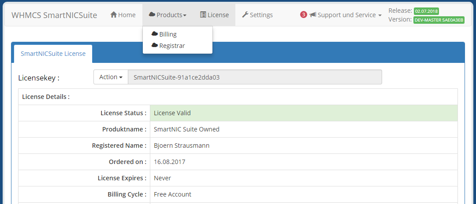Click the Ordered on label
Image resolution: width=476 pixels, height=204 pixels.
127,162
